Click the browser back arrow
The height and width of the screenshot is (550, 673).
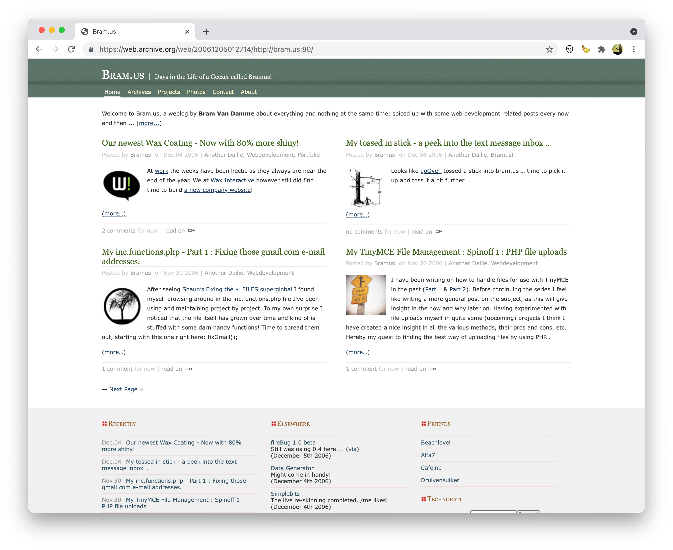click(39, 49)
